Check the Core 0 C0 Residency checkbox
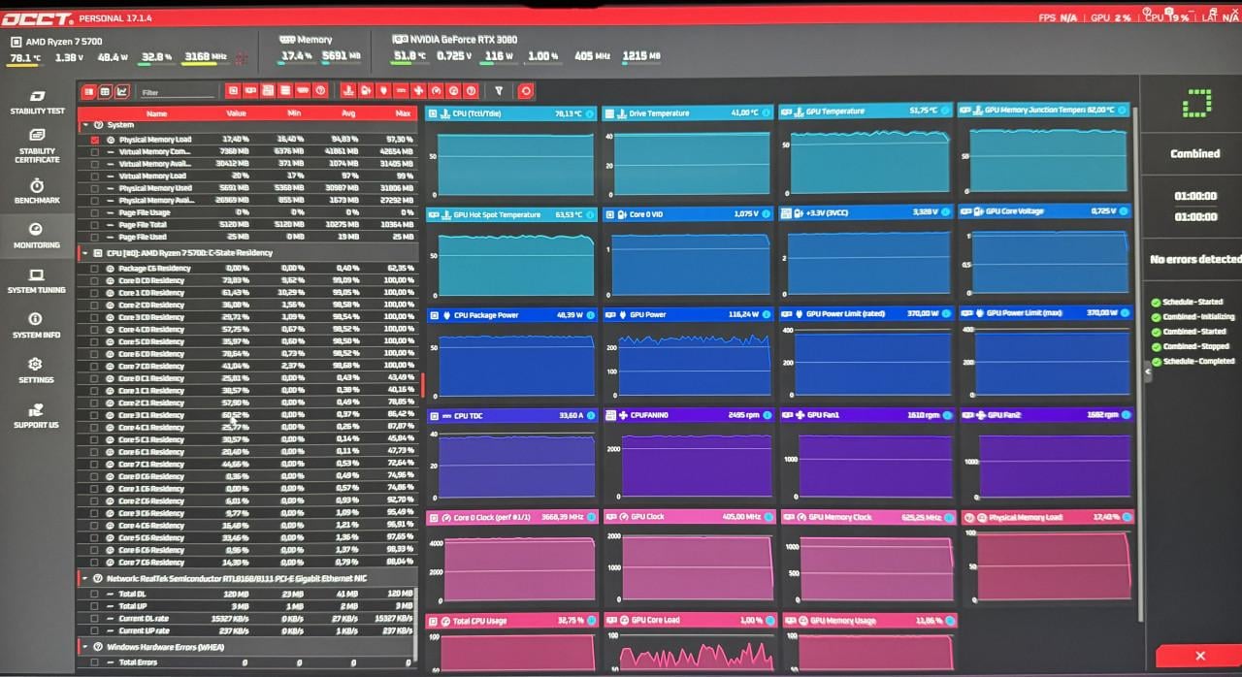 94,280
